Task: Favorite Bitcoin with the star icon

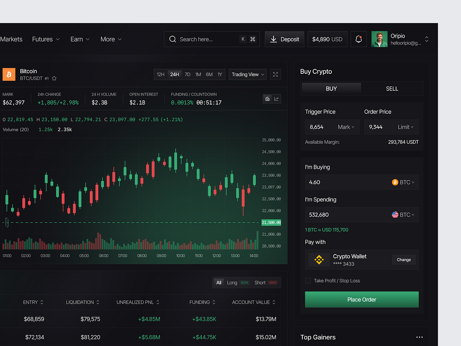Action: [x=54, y=78]
